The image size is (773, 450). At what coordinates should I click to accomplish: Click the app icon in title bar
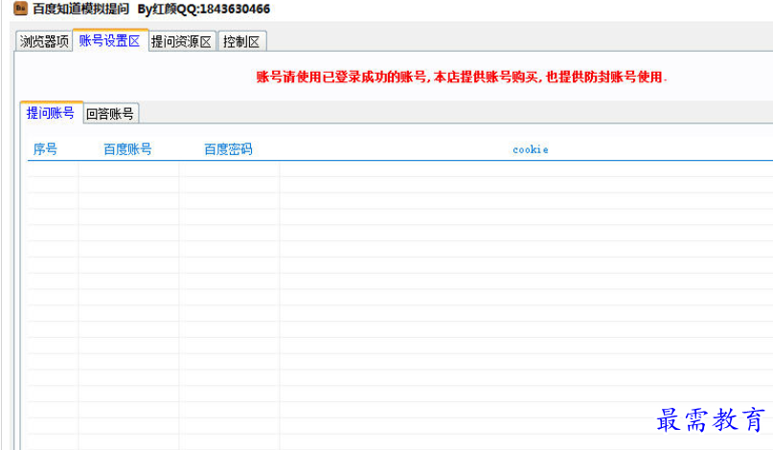coord(20,9)
